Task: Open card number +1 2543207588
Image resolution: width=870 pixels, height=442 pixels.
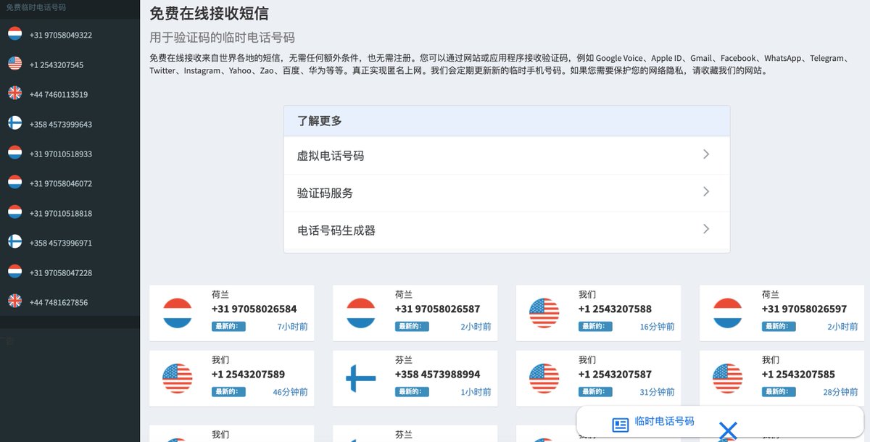Action: pyautogui.click(x=615, y=309)
